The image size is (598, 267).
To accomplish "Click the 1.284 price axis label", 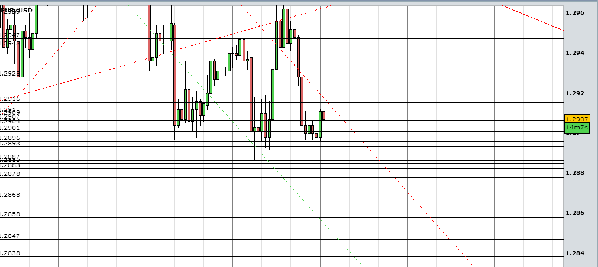I will click(575, 253).
